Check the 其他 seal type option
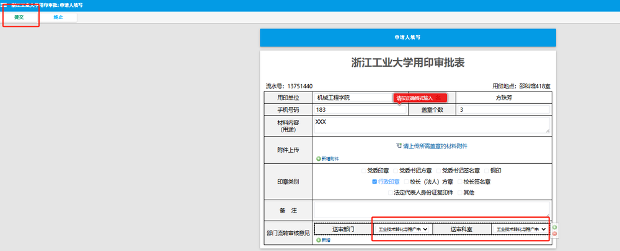Viewport: 620px width, 251px height. pyautogui.click(x=459, y=192)
